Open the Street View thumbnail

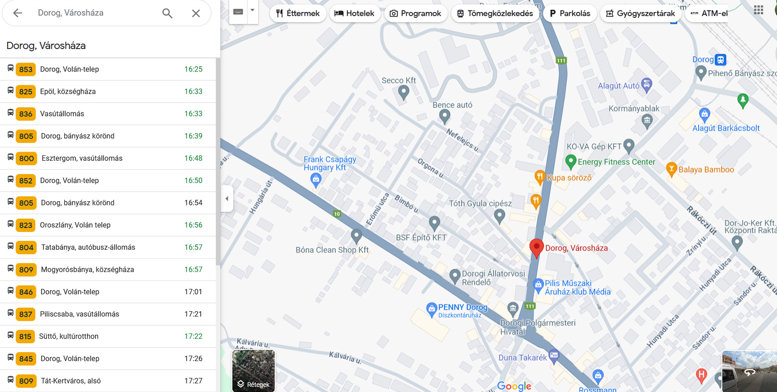[x=749, y=371]
